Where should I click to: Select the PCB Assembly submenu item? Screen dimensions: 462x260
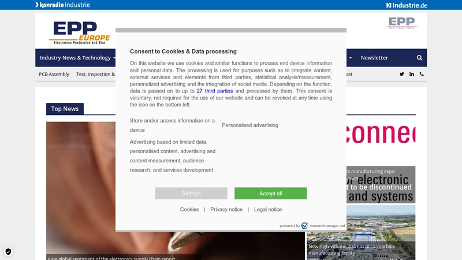[x=54, y=74]
